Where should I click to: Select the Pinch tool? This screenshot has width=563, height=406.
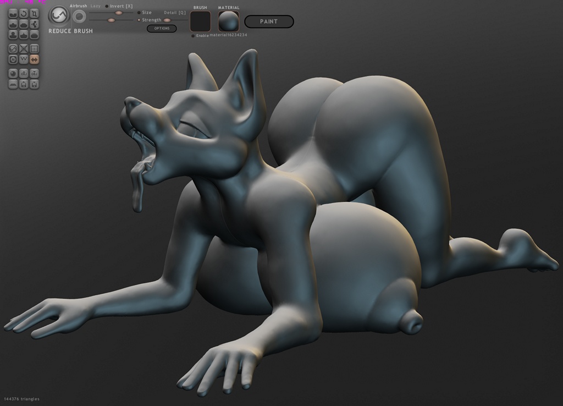tap(24, 35)
